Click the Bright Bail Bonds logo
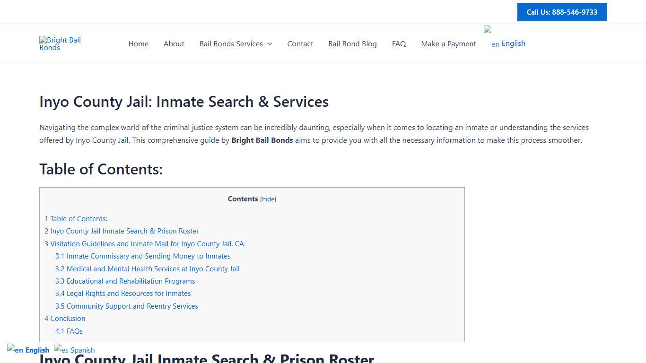This screenshot has width=646, height=363. tap(60, 43)
